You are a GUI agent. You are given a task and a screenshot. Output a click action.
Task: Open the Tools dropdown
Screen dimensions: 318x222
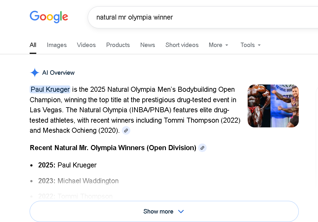pos(250,45)
